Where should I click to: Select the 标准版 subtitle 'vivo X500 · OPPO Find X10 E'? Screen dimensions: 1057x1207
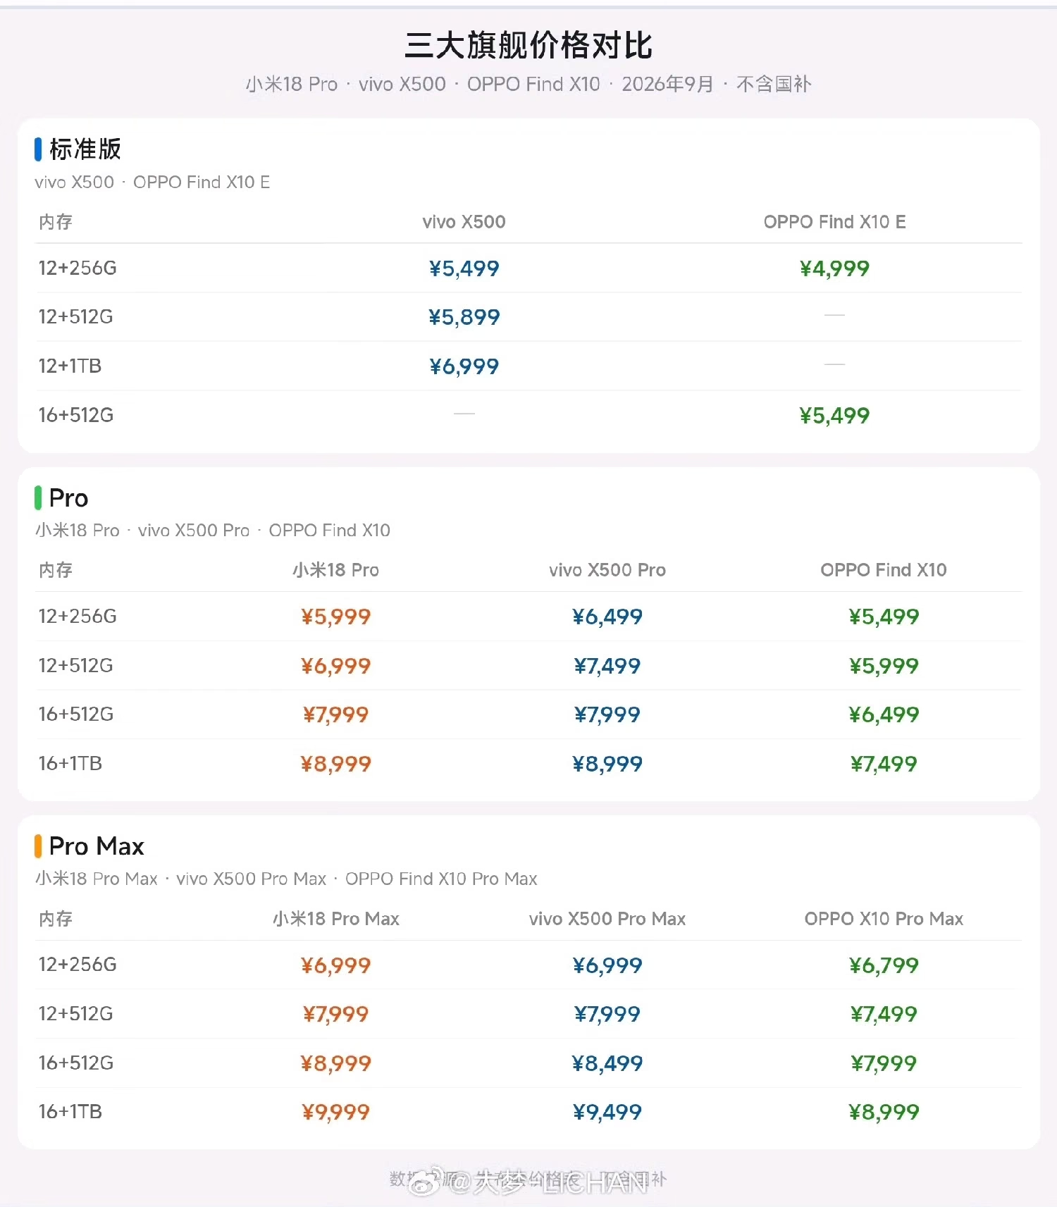pyautogui.click(x=152, y=182)
